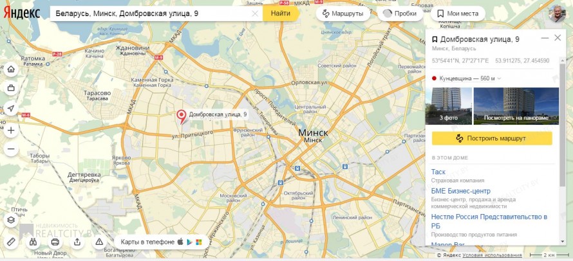
Task: Click the Найти search button
Action: [281, 14]
